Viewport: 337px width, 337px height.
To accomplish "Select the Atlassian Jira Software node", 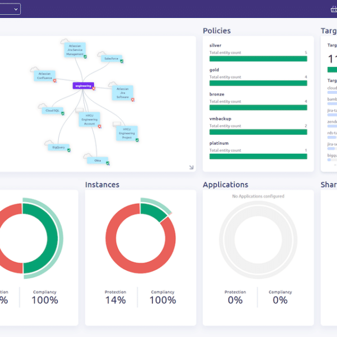I will click(123, 93).
